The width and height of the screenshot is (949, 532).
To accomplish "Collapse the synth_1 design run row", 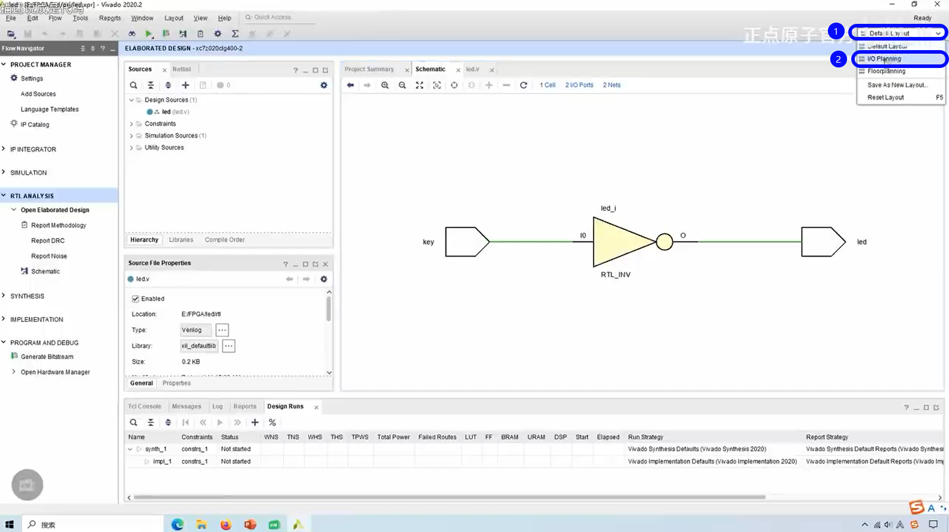I will click(130, 449).
